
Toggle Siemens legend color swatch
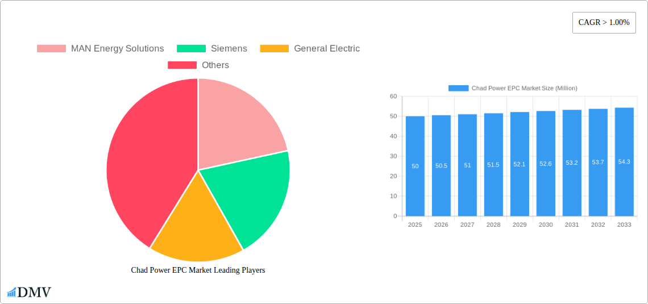click(x=191, y=48)
